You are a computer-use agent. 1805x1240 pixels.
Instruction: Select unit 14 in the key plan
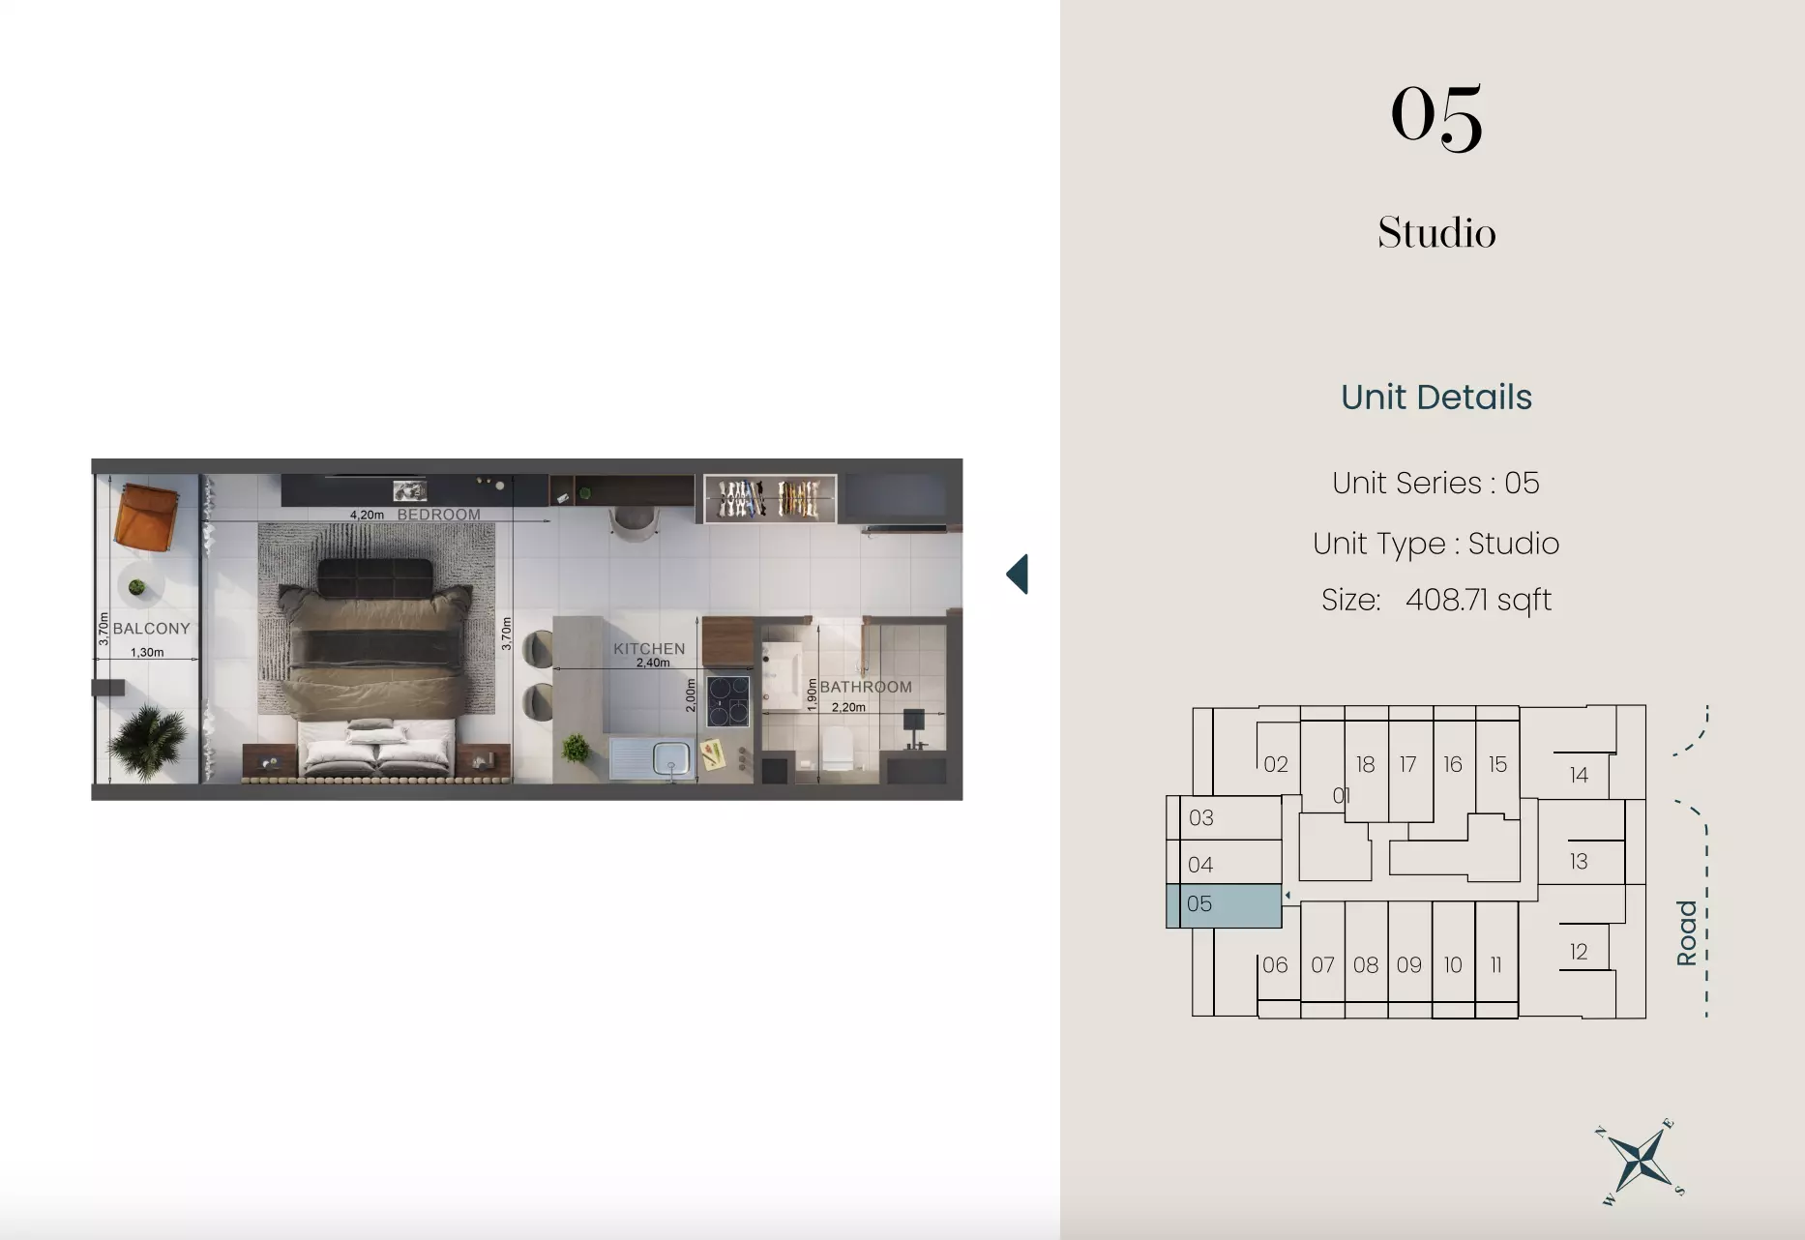click(x=1579, y=775)
